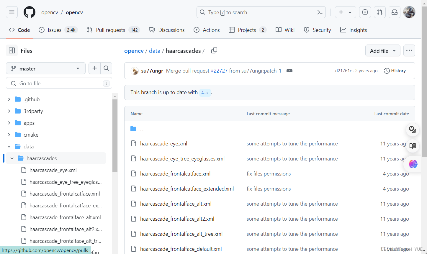Viewport: 427px width, 254px height.
Task: Open haarcascade_eye_tree_eyeglasses.xml in the file table
Action: [x=182, y=159]
